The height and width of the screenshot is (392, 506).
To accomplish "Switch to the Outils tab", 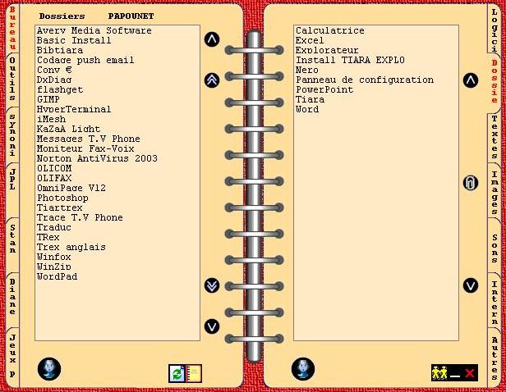I will [x=12, y=79].
